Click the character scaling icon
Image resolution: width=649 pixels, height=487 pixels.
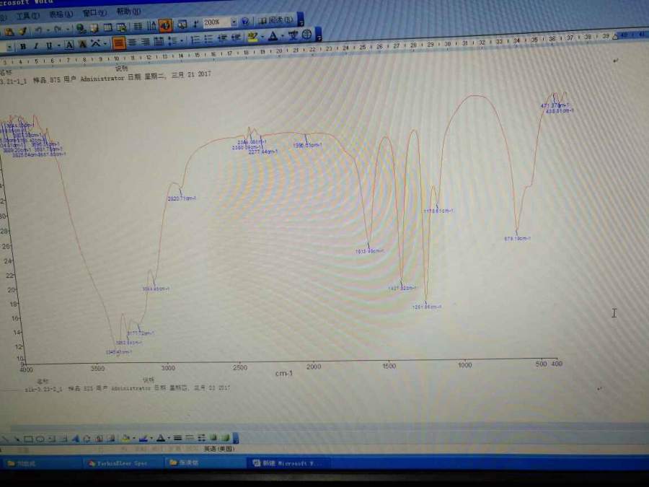point(96,43)
